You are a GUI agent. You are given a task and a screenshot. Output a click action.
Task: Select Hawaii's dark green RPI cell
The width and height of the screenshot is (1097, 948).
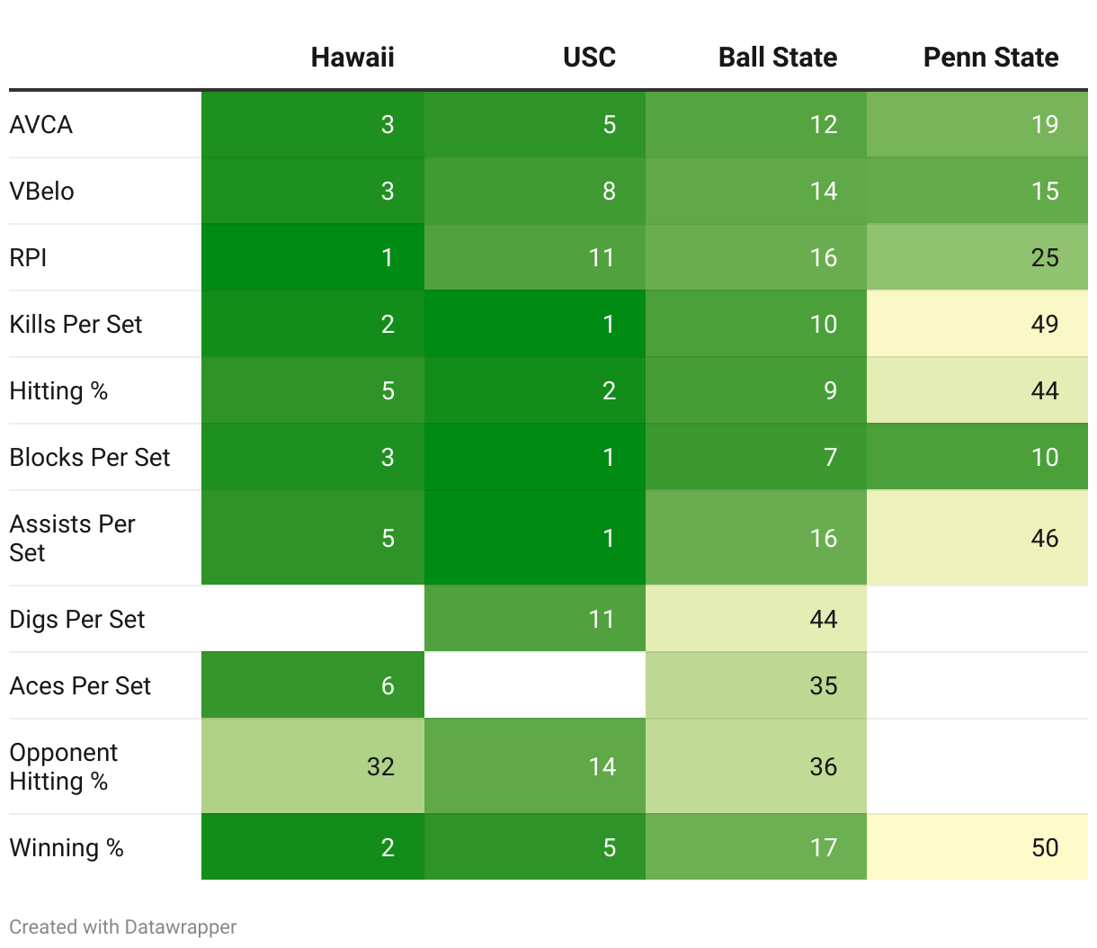[312, 257]
